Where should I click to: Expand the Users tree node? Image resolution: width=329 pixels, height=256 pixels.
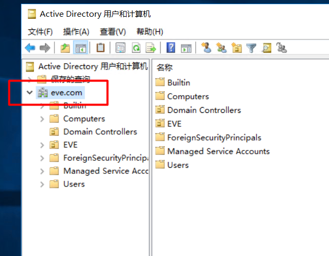tap(42, 184)
